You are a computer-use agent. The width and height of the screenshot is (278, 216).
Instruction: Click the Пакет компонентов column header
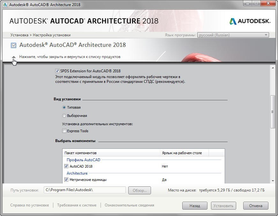click(x=111, y=153)
